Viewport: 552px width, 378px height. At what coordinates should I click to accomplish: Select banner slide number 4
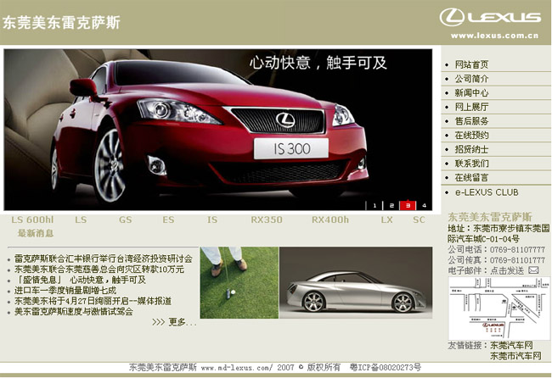point(424,205)
